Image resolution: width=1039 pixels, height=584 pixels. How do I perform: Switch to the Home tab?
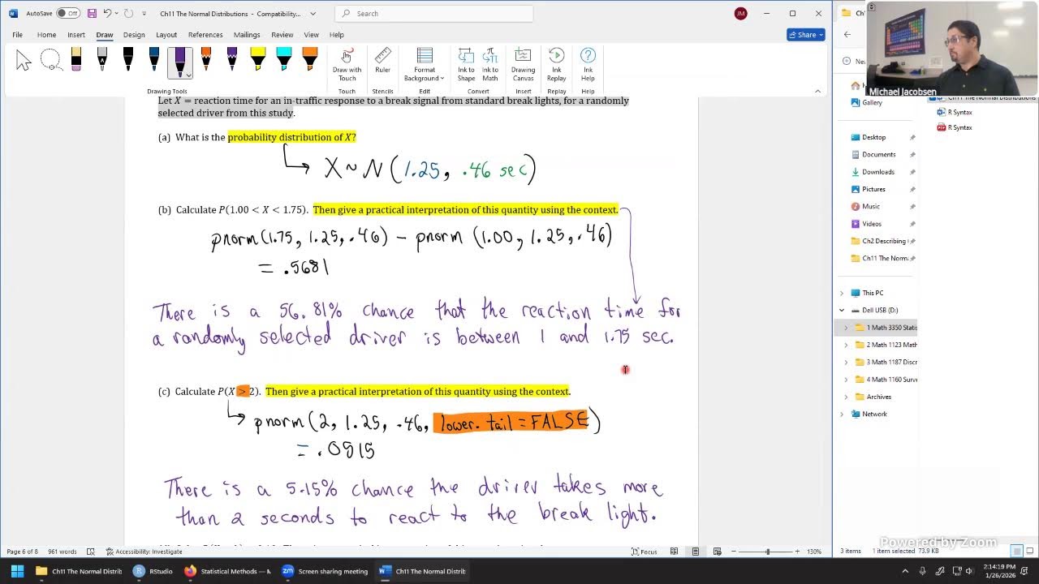pyautogui.click(x=46, y=35)
